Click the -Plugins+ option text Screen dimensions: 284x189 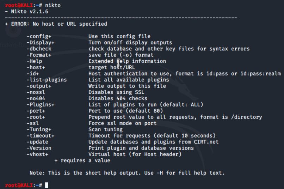[41, 105]
